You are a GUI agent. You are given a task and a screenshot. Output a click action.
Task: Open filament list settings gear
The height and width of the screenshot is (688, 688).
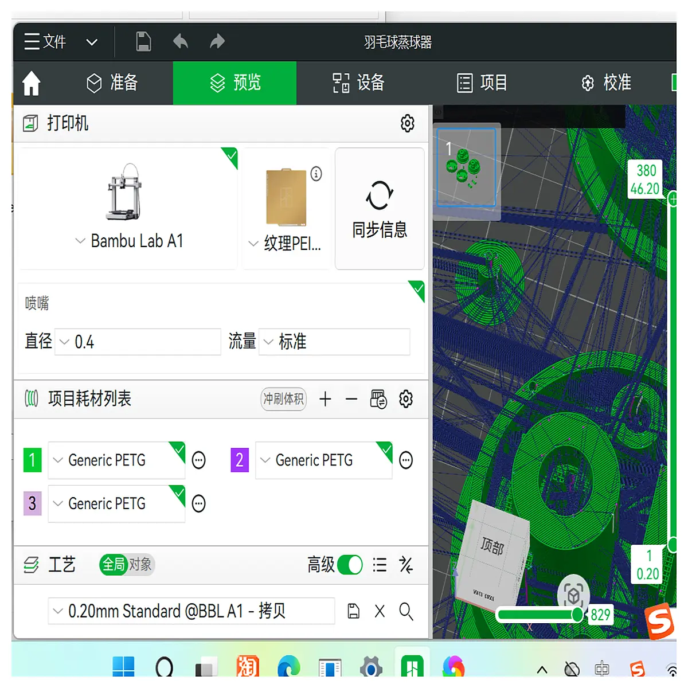tap(406, 399)
